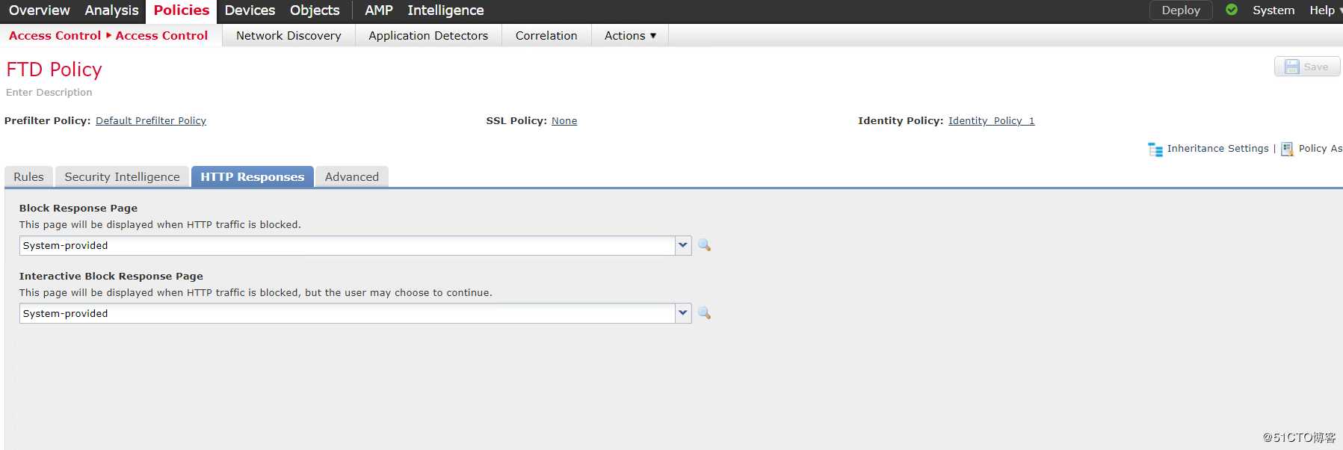Click the green deployment status check icon
Screen dimensions: 1343x450
point(1232,10)
